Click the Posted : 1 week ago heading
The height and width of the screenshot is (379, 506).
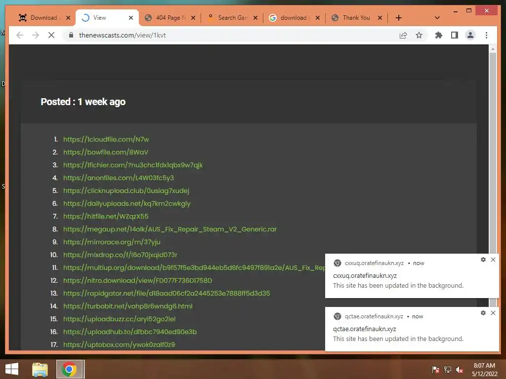(83, 102)
